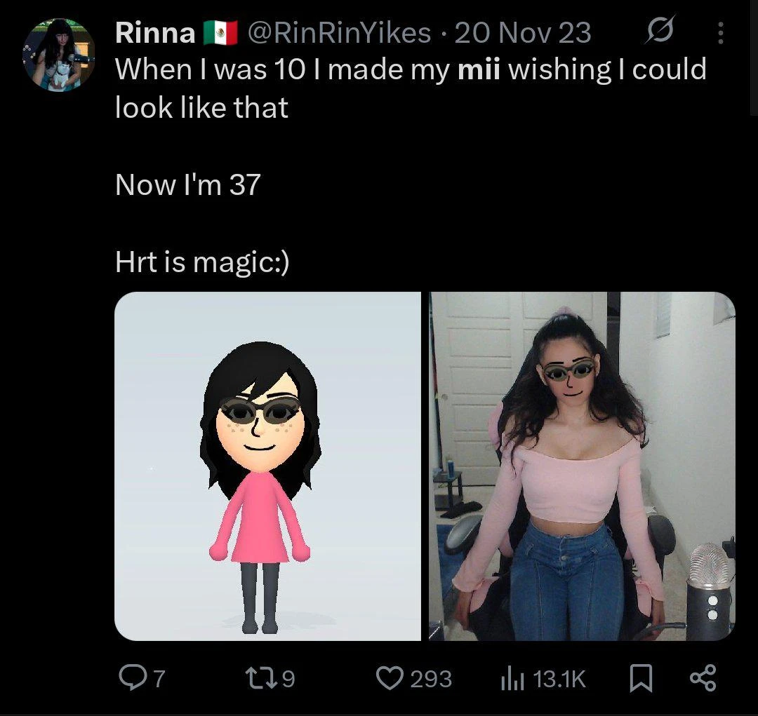Open the three-dot more options menu
The image size is (758, 716).
point(720,33)
